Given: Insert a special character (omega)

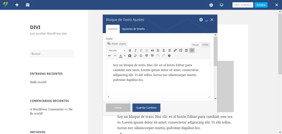Looking at the screenshot, I should coord(141,56).
